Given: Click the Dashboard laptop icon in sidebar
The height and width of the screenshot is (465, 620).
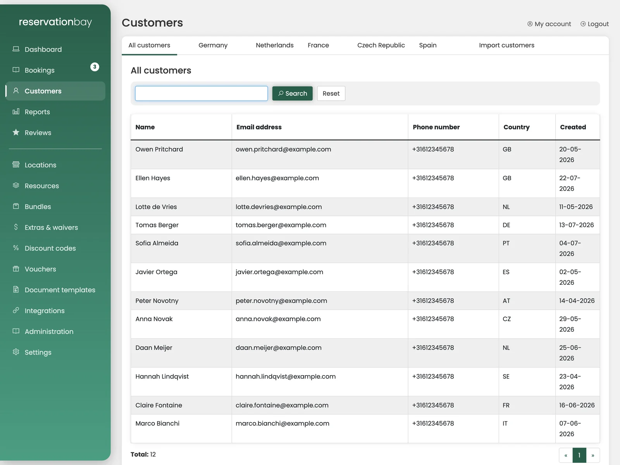Looking at the screenshot, I should tap(16, 49).
